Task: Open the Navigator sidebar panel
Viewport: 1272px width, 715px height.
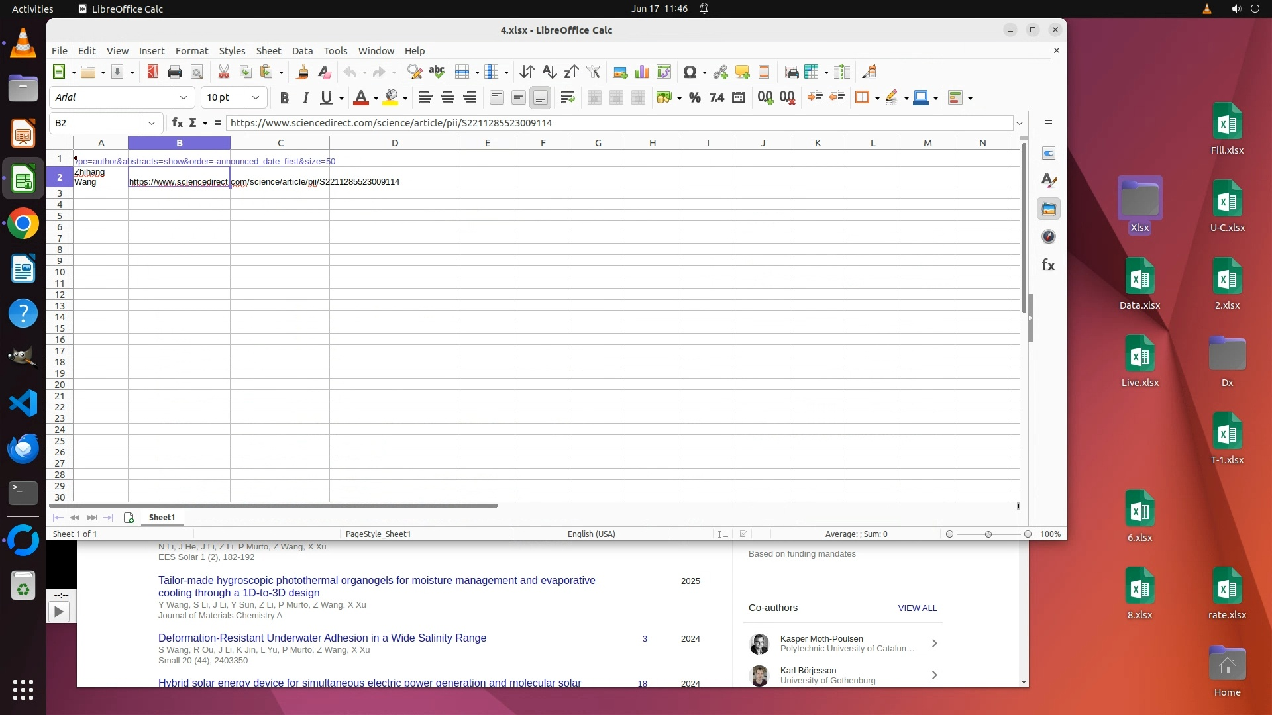Action: 1048,237
